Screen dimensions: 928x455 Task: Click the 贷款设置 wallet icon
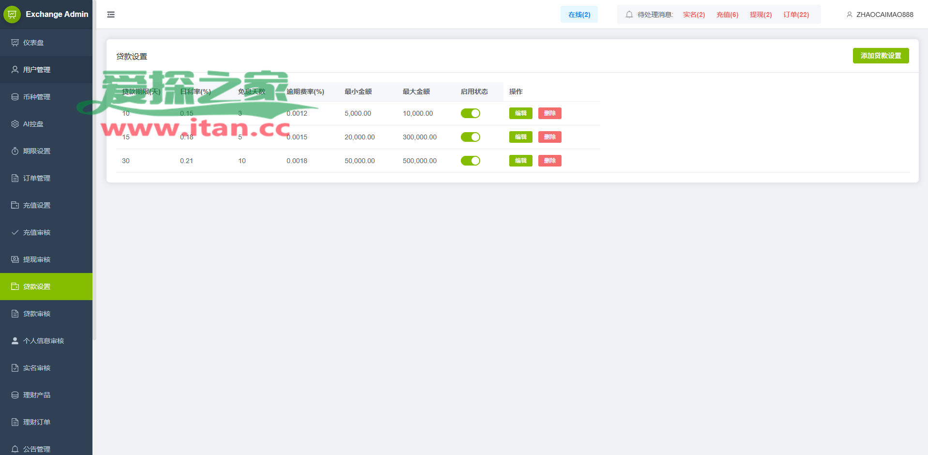click(15, 287)
